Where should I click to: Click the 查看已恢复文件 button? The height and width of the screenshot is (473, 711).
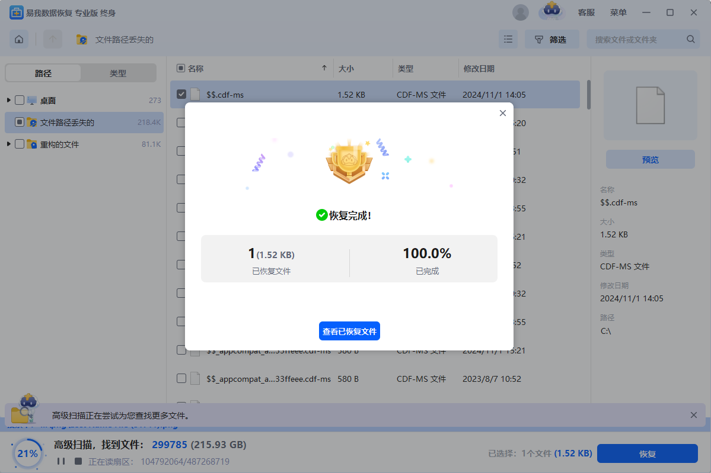click(x=349, y=332)
